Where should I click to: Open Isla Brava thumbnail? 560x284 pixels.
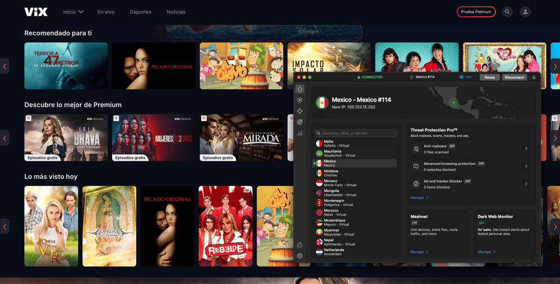66,137
